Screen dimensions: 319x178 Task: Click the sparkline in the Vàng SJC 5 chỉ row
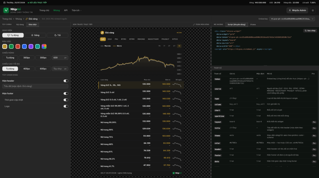pyautogui.click(x=177, y=92)
